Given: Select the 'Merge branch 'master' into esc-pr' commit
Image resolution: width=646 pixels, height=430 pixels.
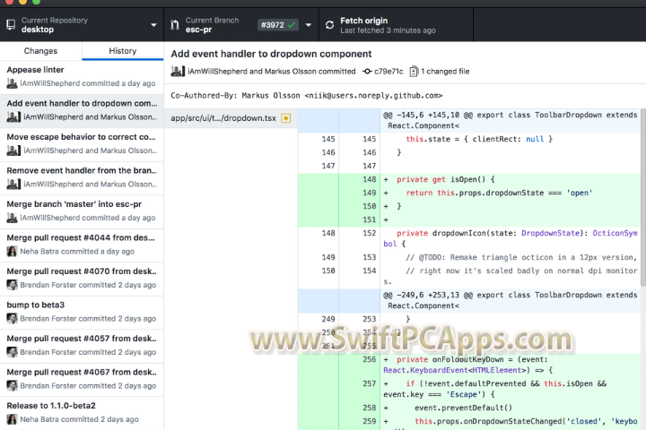Looking at the screenshot, I should click(82, 211).
